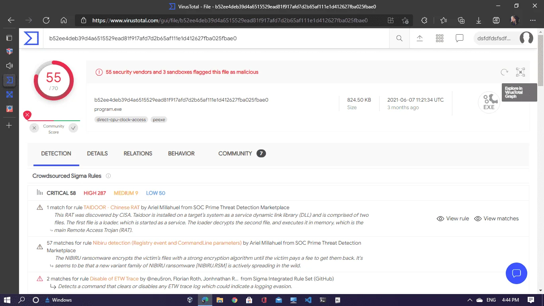Screen dimensions: 544x306
Task: Click the upload file arrow icon
Action: coord(420,38)
